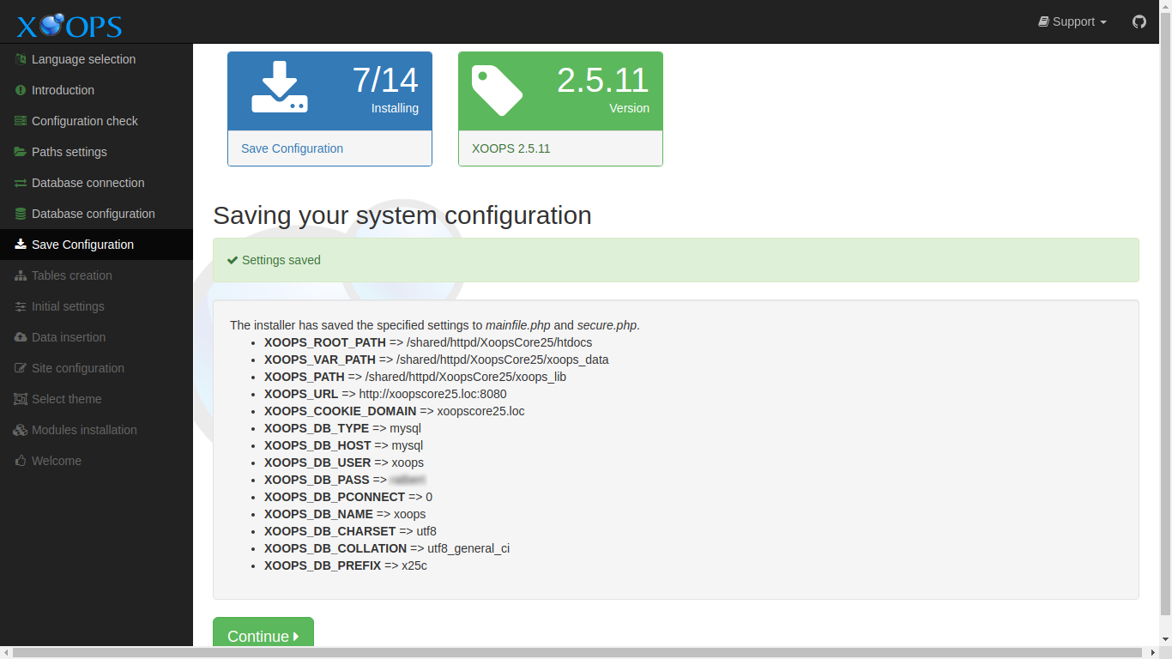The width and height of the screenshot is (1172, 659).
Task: Click the Database configuration stack icon
Action: 19,213
